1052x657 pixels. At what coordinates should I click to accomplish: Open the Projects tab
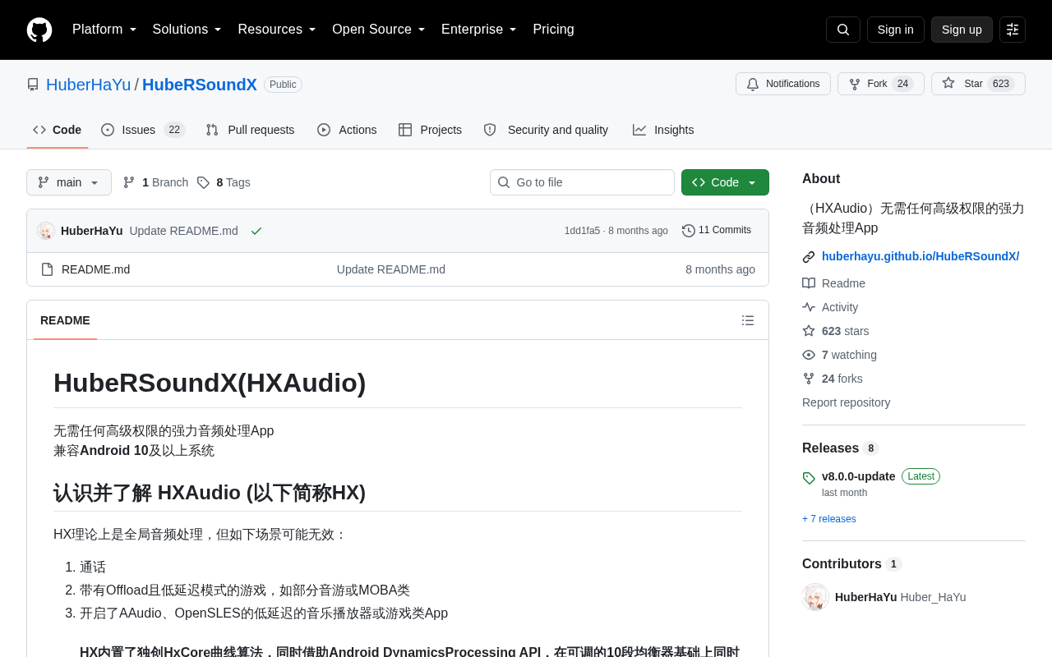tap(430, 130)
